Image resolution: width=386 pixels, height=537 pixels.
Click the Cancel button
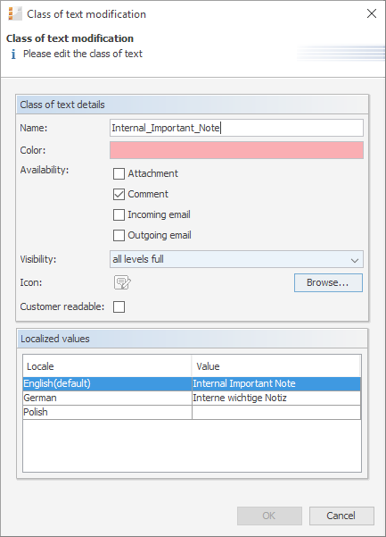[x=341, y=516]
